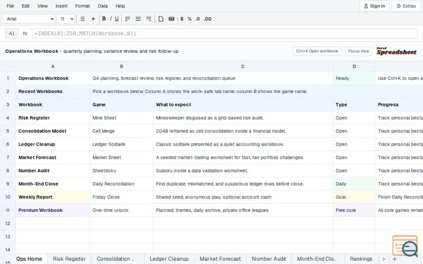Open the Insert menu

61,6
